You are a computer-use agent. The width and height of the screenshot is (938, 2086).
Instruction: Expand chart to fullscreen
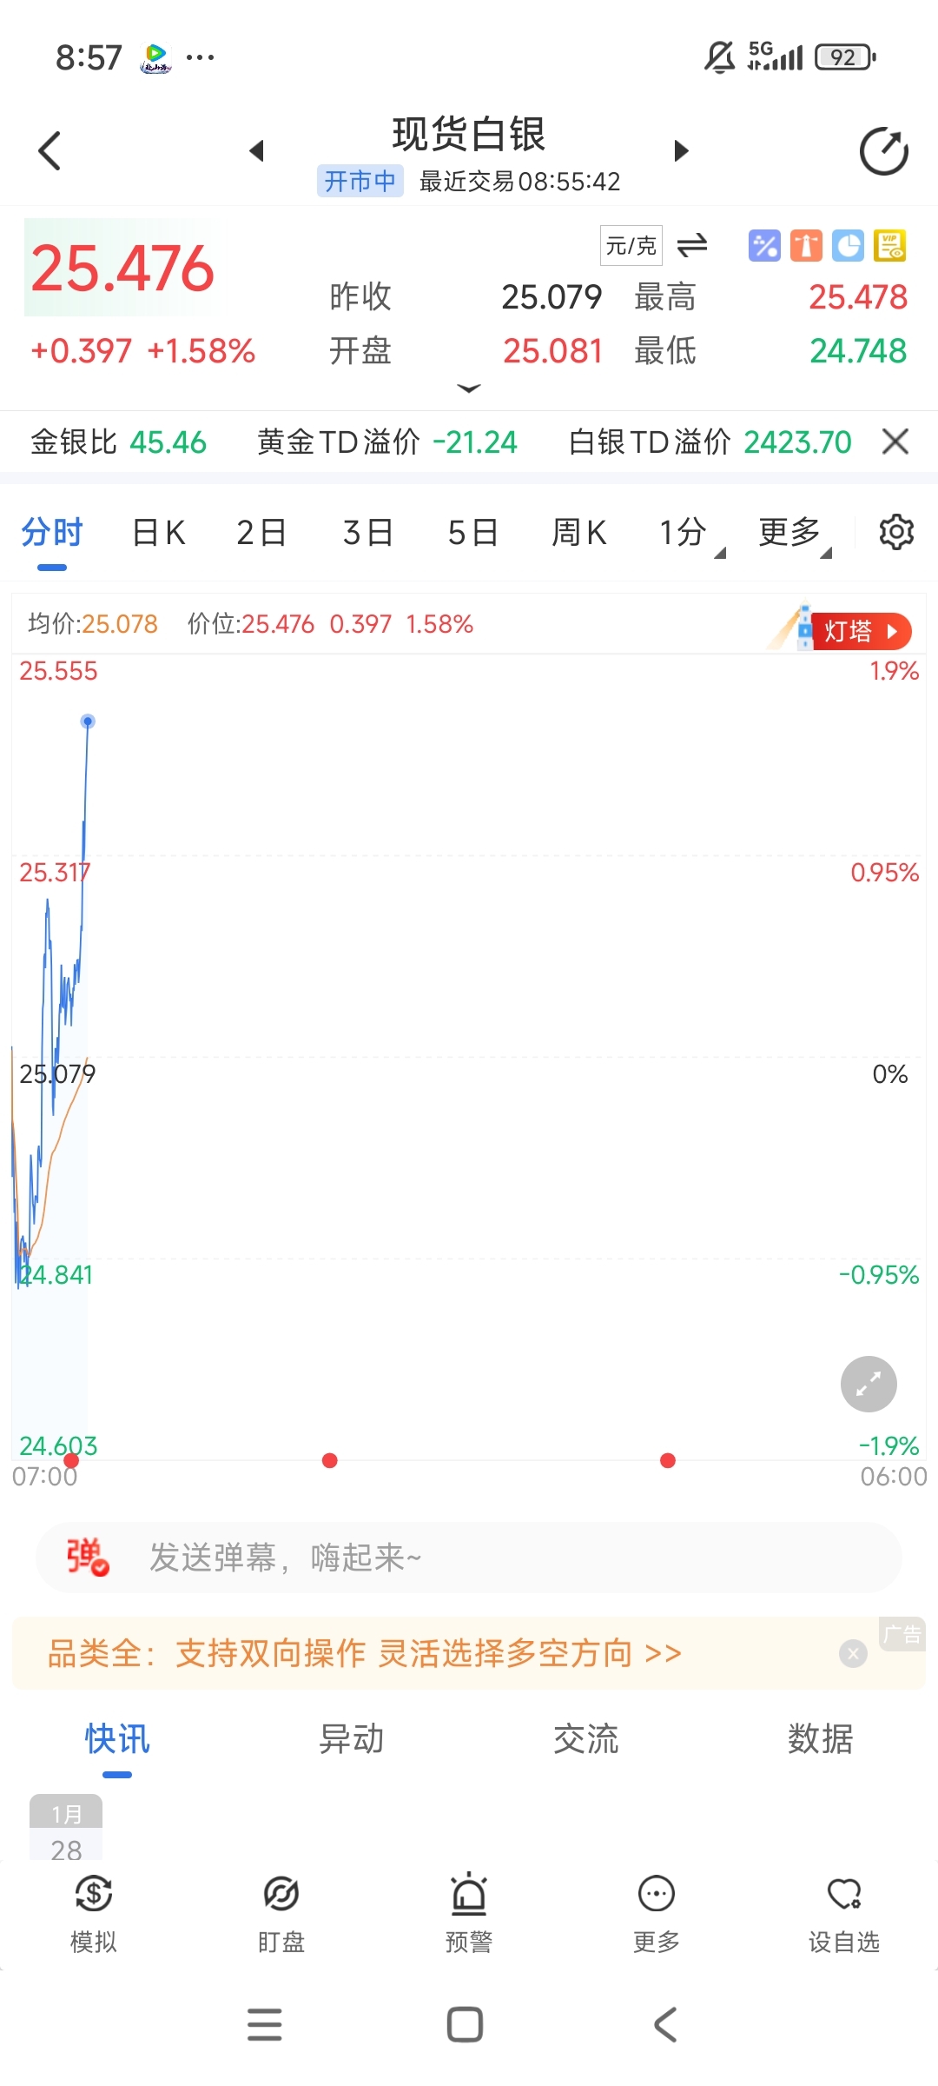869,1384
